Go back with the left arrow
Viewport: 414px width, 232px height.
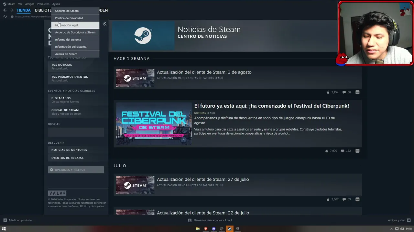(x=5, y=10)
